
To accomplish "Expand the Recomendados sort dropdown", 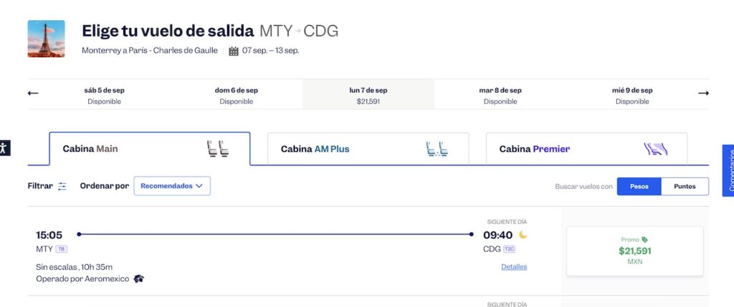I will (x=172, y=186).
